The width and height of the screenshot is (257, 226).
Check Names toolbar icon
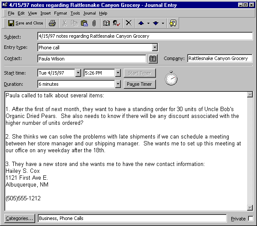pyautogui.click(x=116, y=23)
